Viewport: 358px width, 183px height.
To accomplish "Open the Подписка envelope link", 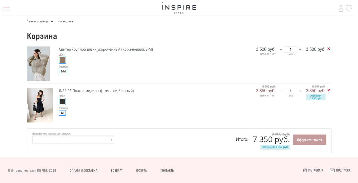I will click(x=340, y=170).
